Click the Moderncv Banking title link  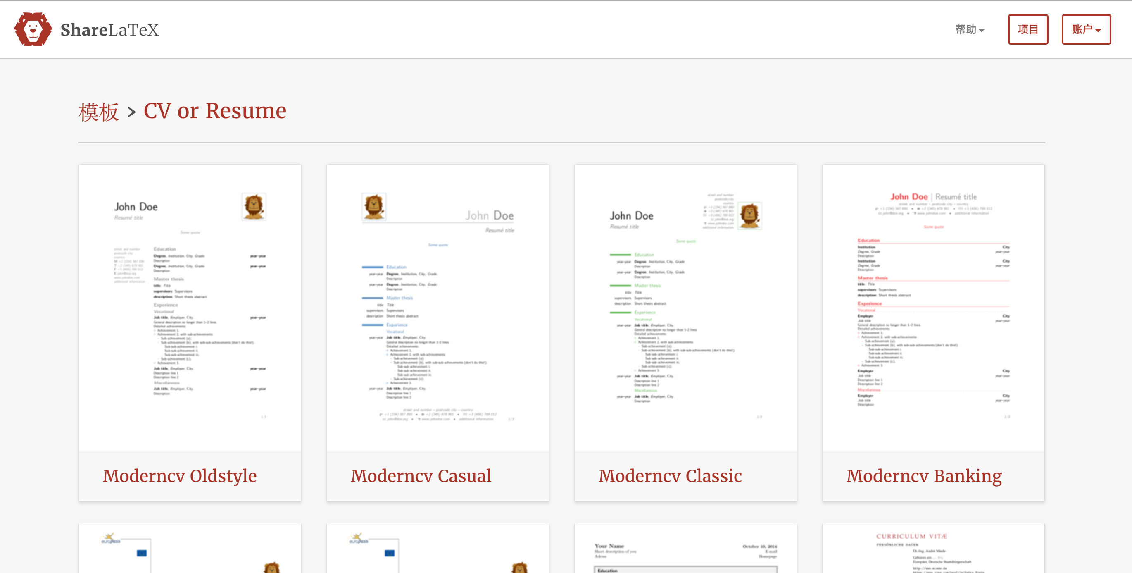(x=924, y=476)
